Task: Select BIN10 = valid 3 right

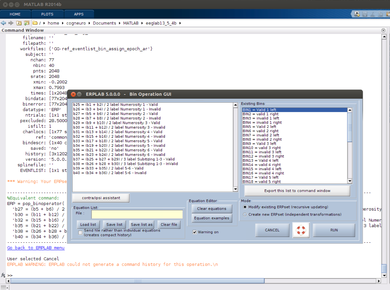Action: tap(295, 148)
